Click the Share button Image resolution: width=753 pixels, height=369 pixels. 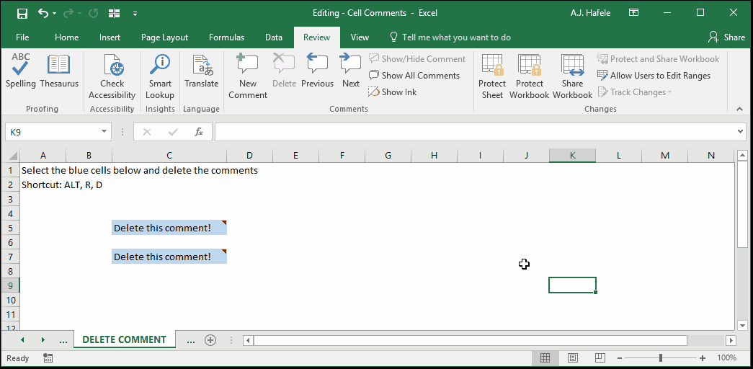click(726, 37)
